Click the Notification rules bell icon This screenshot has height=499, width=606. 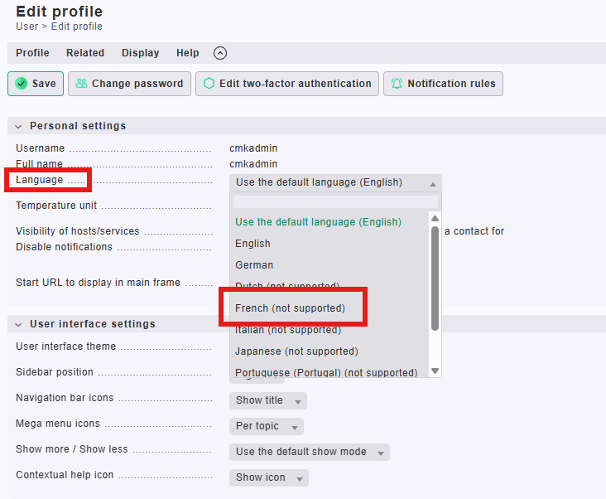pyautogui.click(x=397, y=84)
